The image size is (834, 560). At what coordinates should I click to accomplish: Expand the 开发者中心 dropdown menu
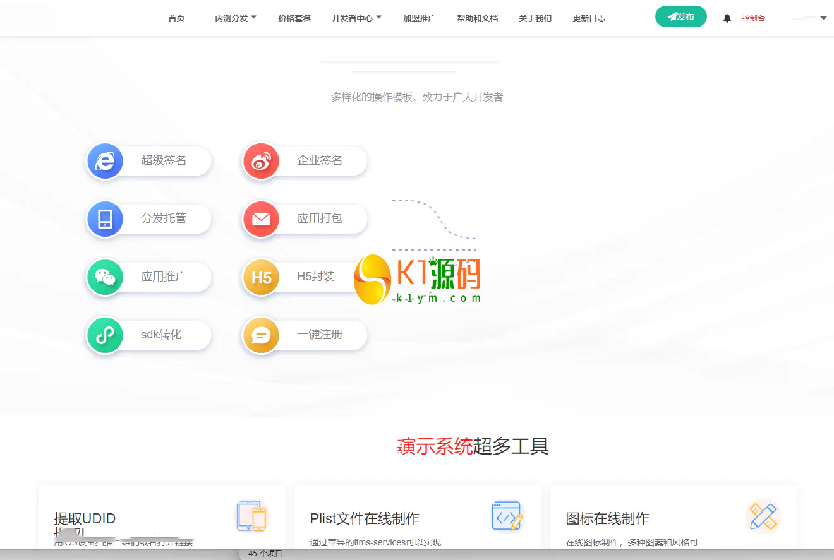coord(357,18)
